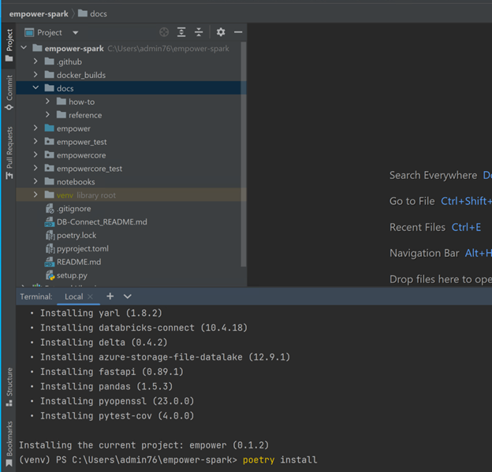The width and height of the screenshot is (492, 472).
Task: Click the Recent Files Ctrl+E hint
Action: point(435,227)
